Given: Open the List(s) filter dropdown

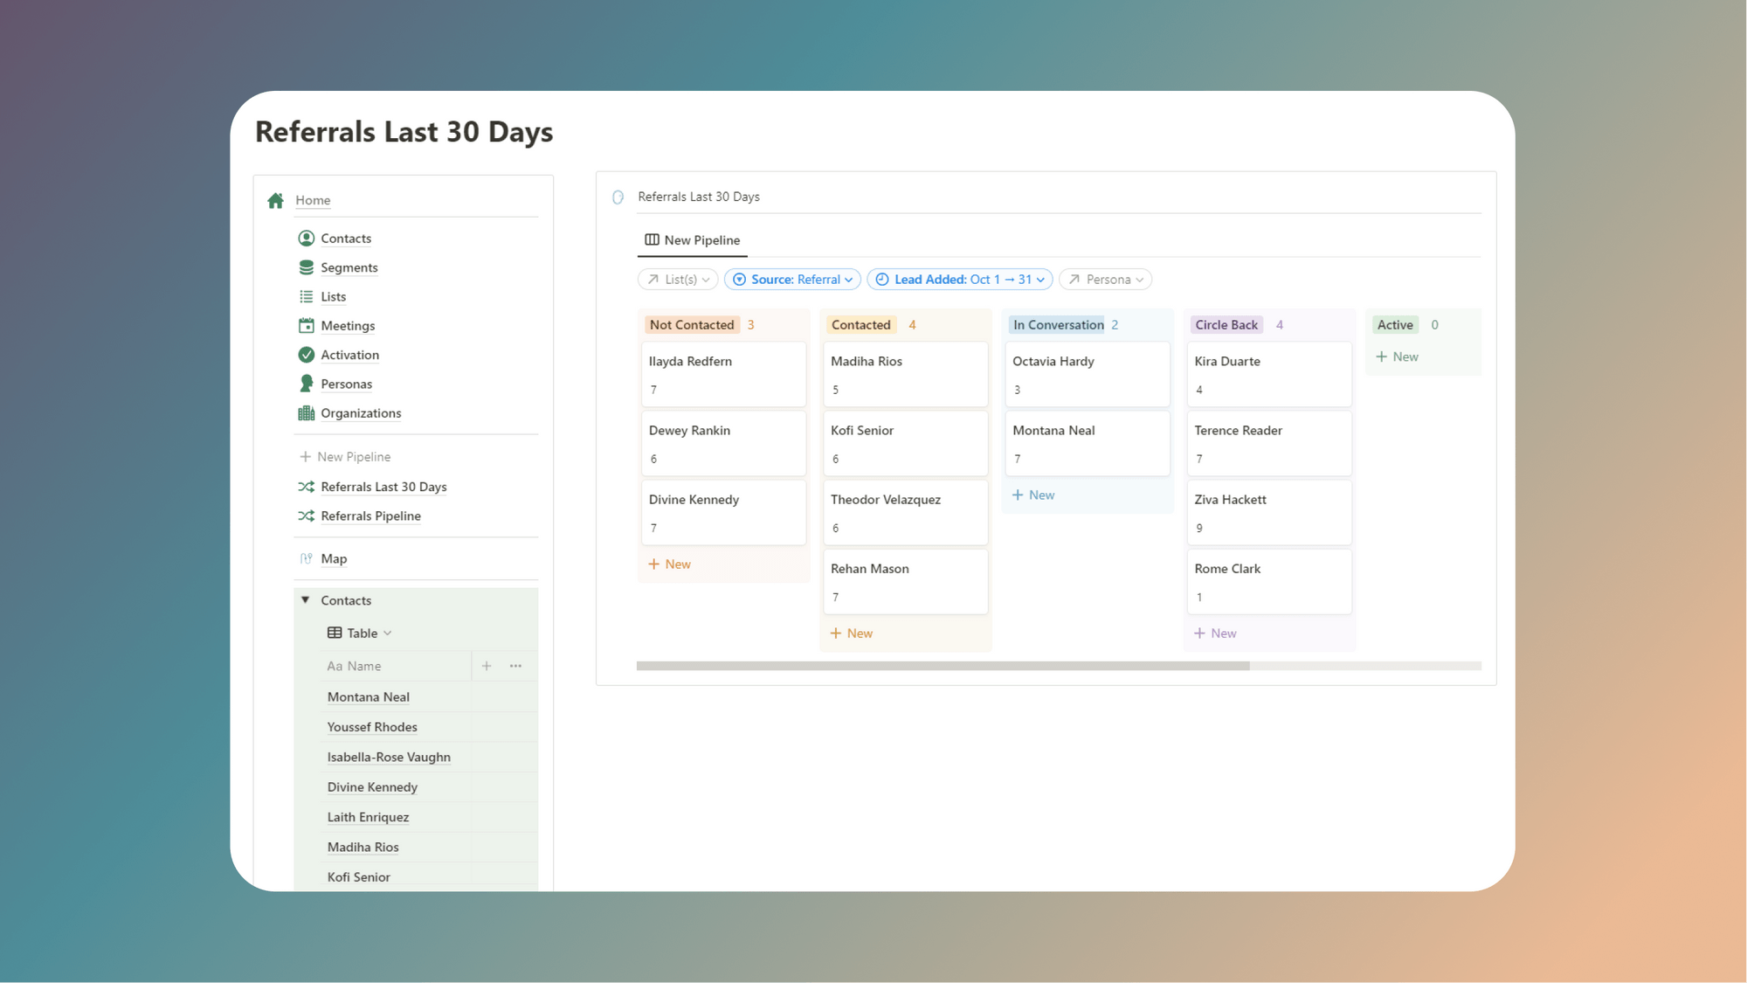Looking at the screenshot, I should point(678,279).
